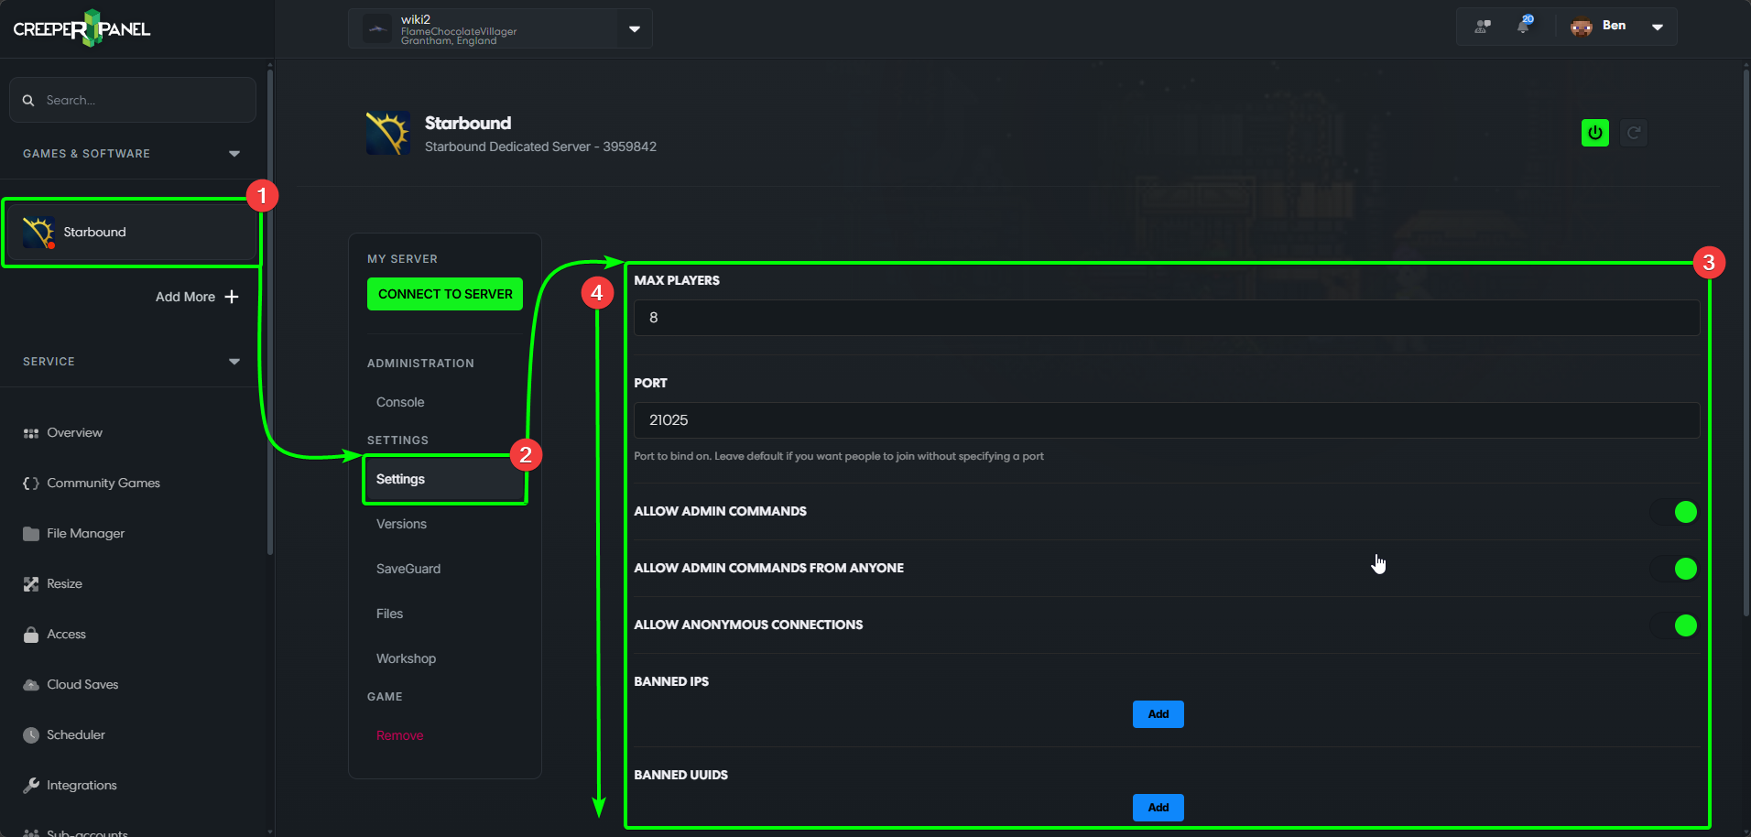Click the restart server icon
The height and width of the screenshot is (837, 1751).
pos(1633,133)
